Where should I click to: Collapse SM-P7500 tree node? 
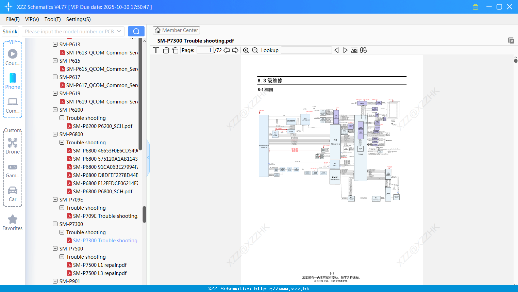click(x=55, y=248)
